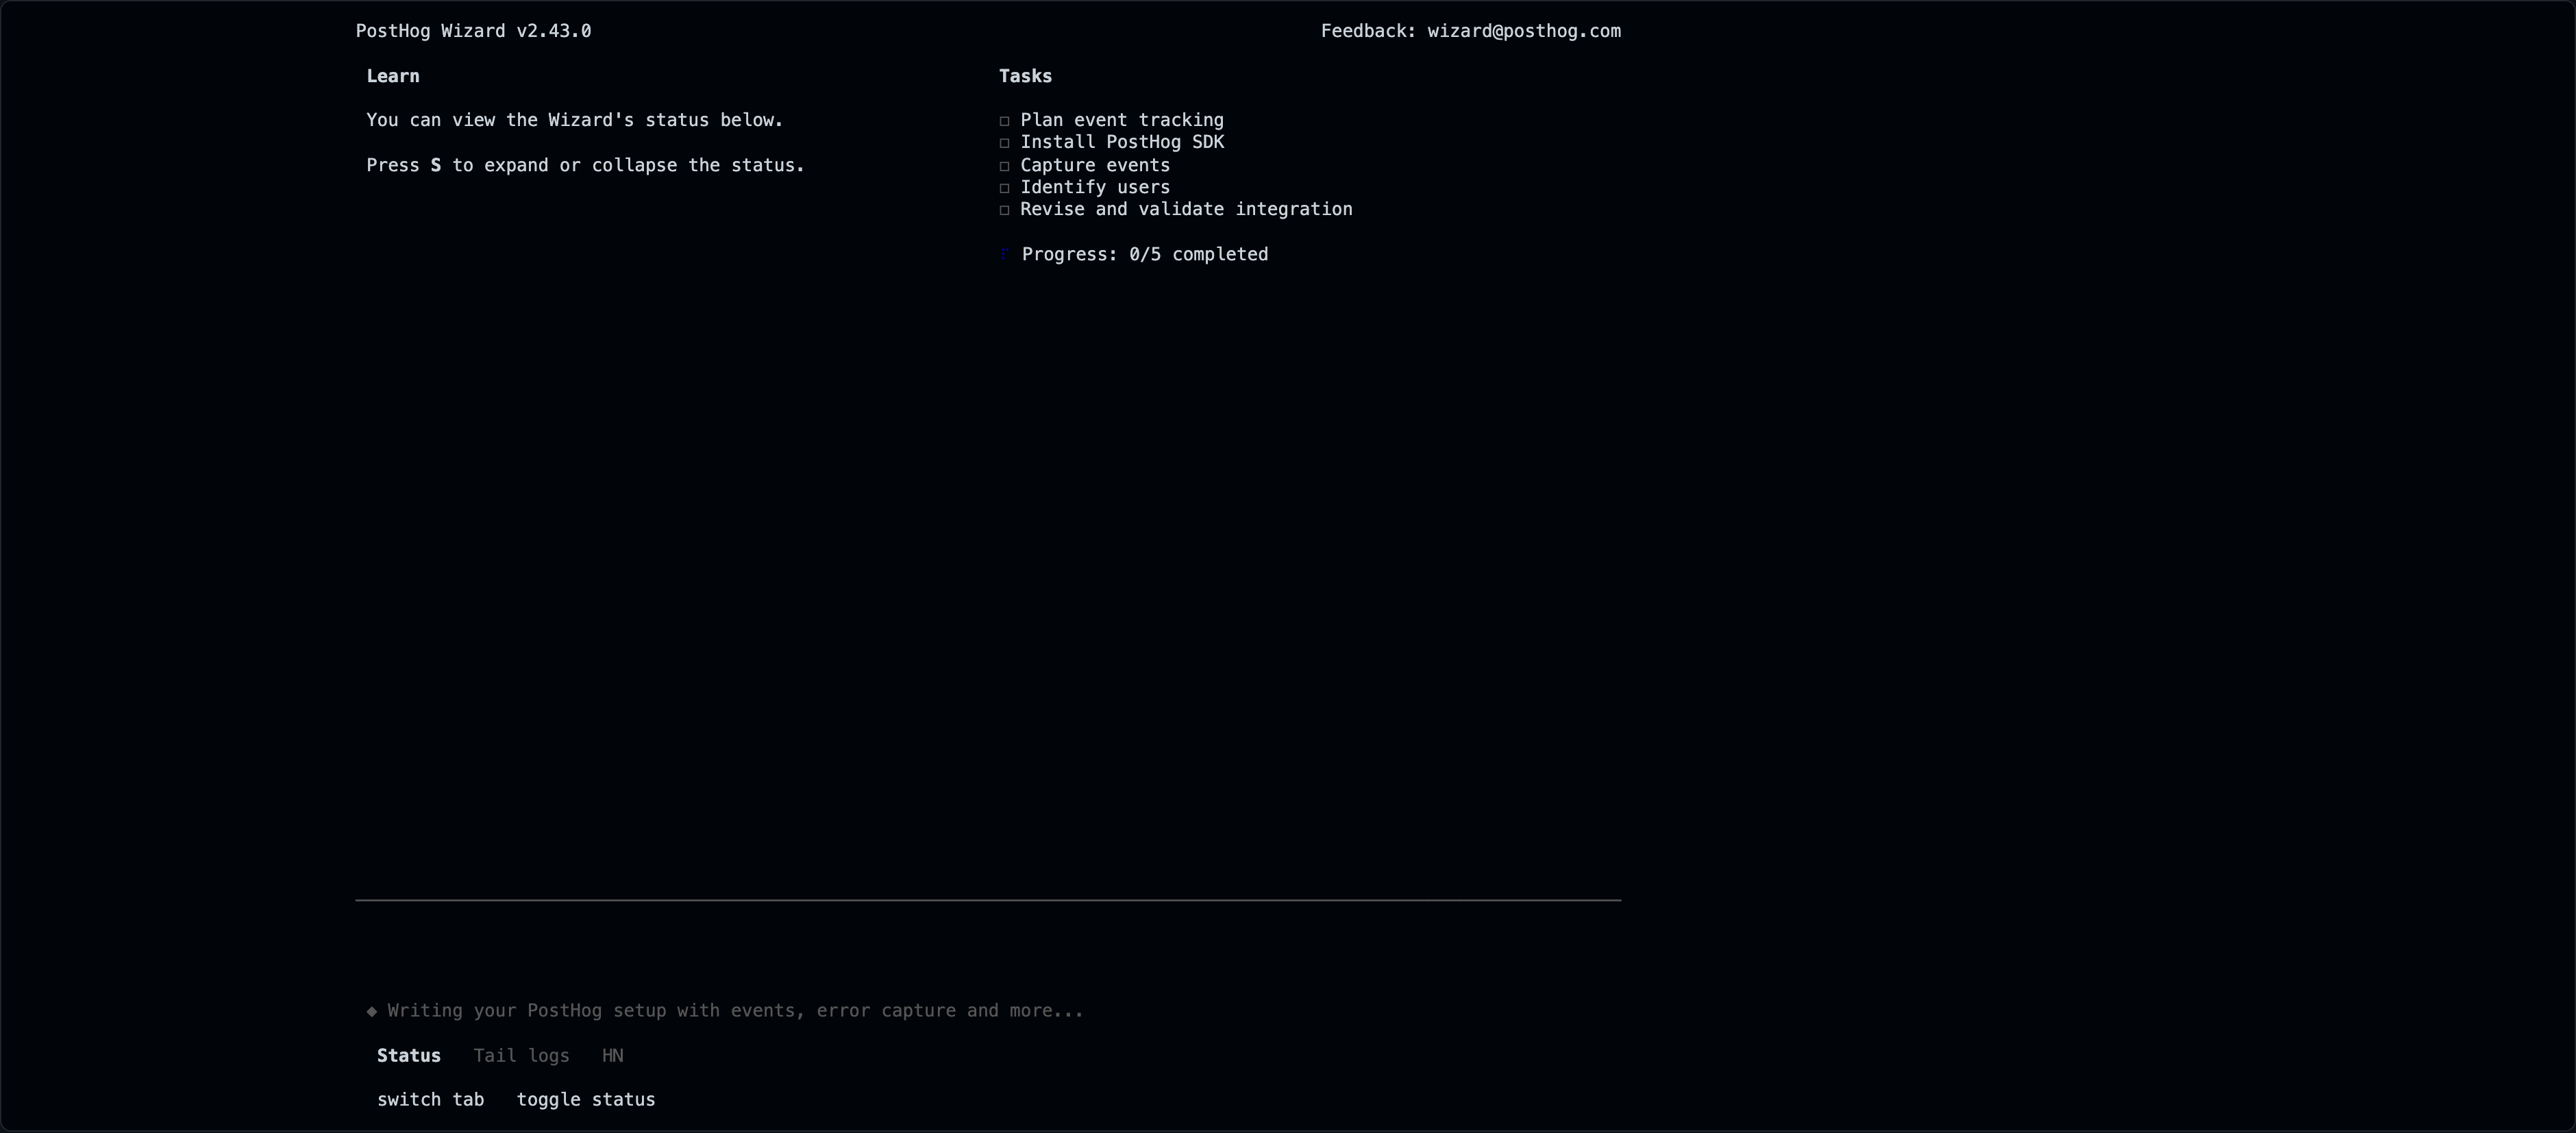The width and height of the screenshot is (2576, 1133).
Task: Click the Tasks heading
Action: click(1025, 76)
